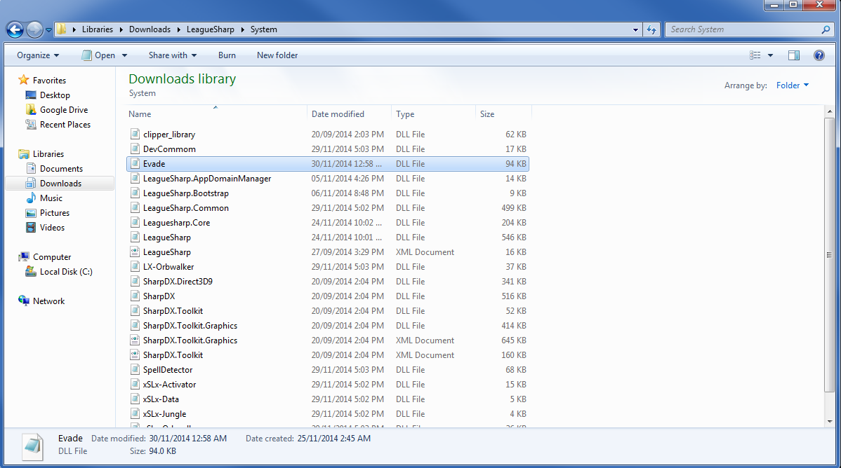Viewport: 841px width, 468px height.
Task: Create a New folder
Action: [277, 55]
